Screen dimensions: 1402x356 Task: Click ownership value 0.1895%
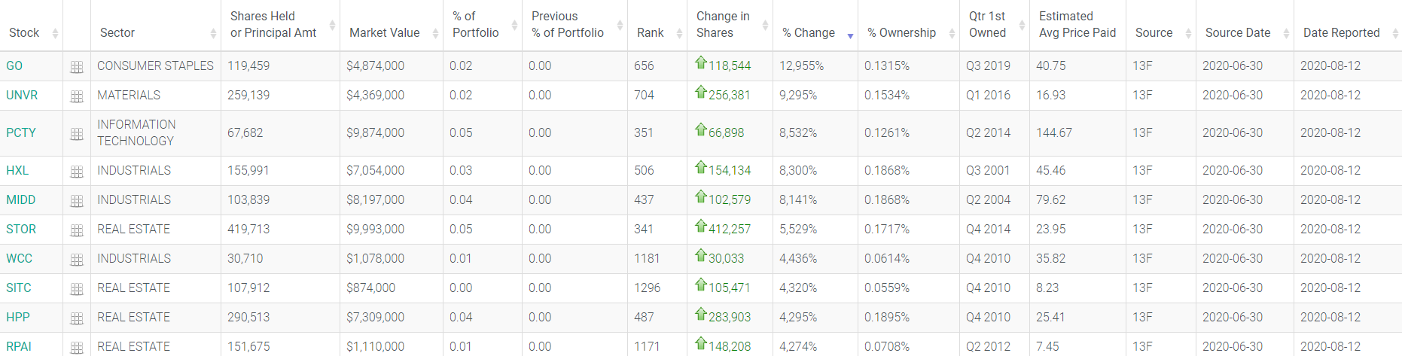pyautogui.click(x=887, y=318)
